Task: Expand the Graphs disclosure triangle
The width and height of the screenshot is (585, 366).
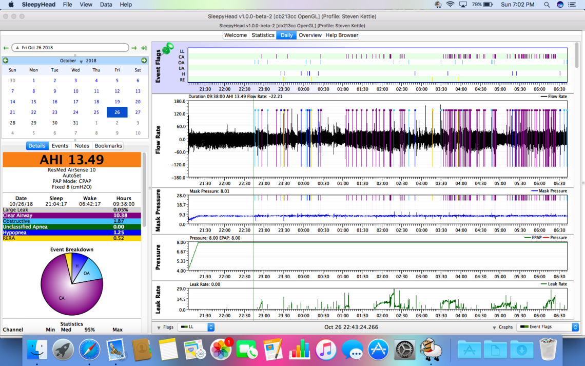Action: click(494, 328)
